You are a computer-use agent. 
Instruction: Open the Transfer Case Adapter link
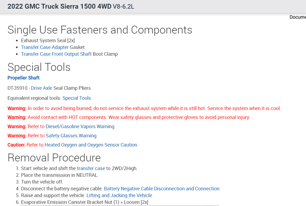45,47
